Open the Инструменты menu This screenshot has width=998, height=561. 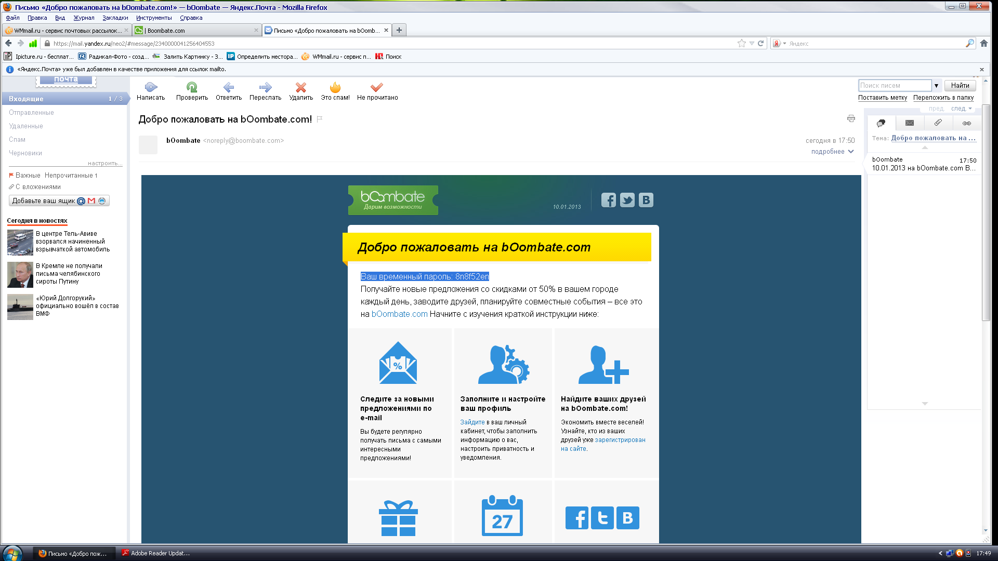[154, 18]
